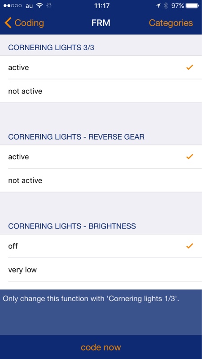
Task: Tap the 'code now' button
Action: pos(101,347)
